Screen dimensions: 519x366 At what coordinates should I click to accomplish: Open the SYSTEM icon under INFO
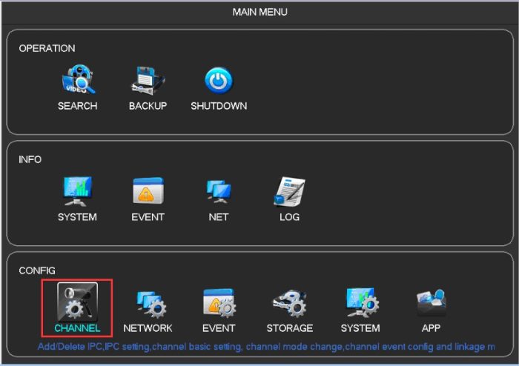(77, 192)
